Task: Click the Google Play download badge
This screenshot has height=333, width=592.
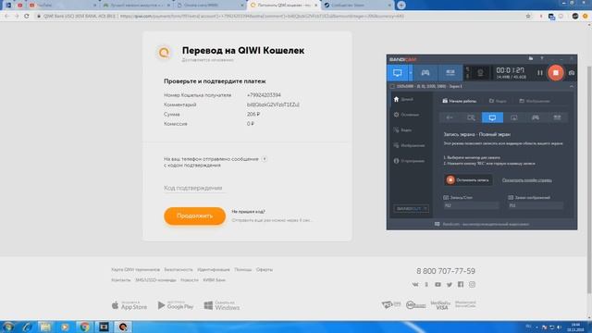Action: (x=176, y=305)
